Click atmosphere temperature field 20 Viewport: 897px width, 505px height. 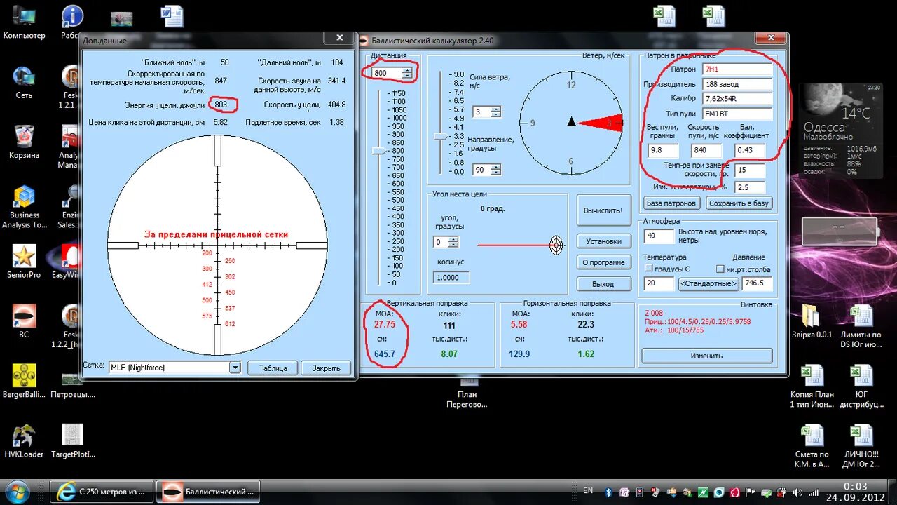point(659,283)
